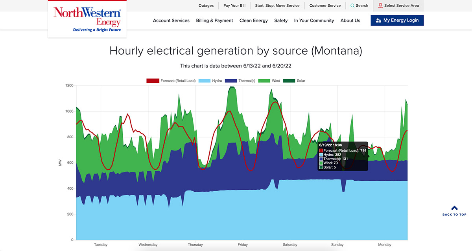Viewport: 472px width, 251px height.
Task: Open the Clean Energy menu
Action: click(254, 20)
